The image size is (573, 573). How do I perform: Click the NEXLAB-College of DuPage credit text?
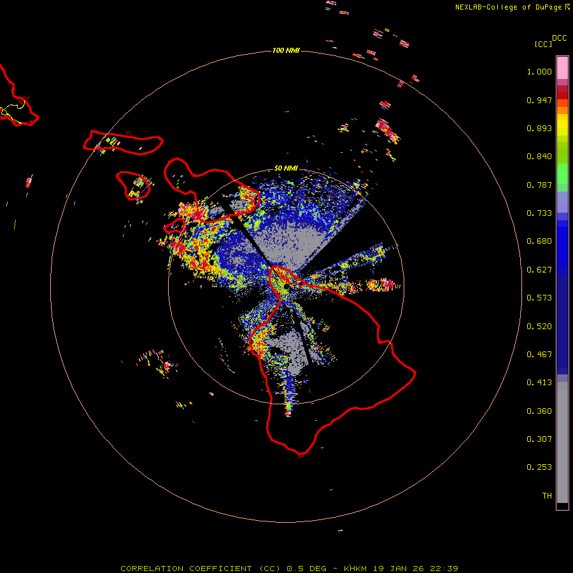point(508,7)
